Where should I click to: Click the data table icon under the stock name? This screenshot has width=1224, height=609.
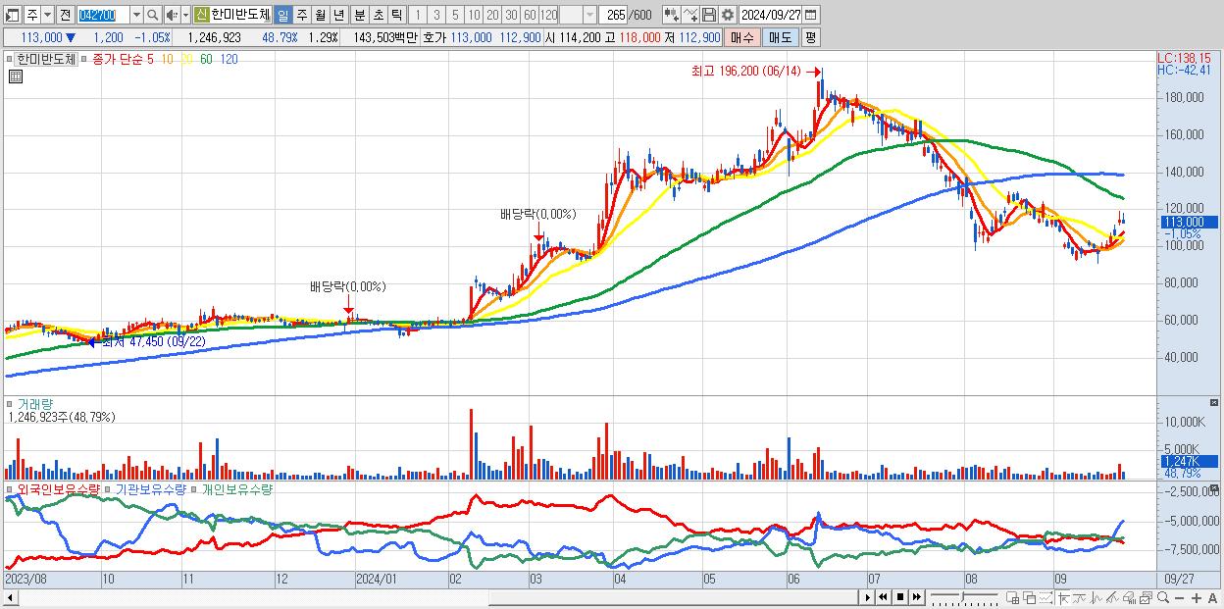(15, 76)
